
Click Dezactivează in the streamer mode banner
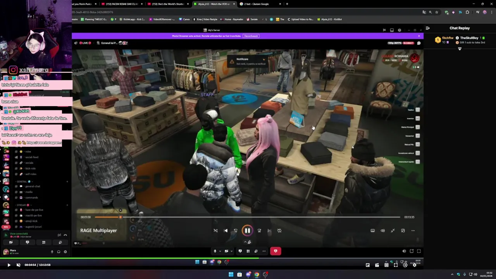(x=251, y=36)
